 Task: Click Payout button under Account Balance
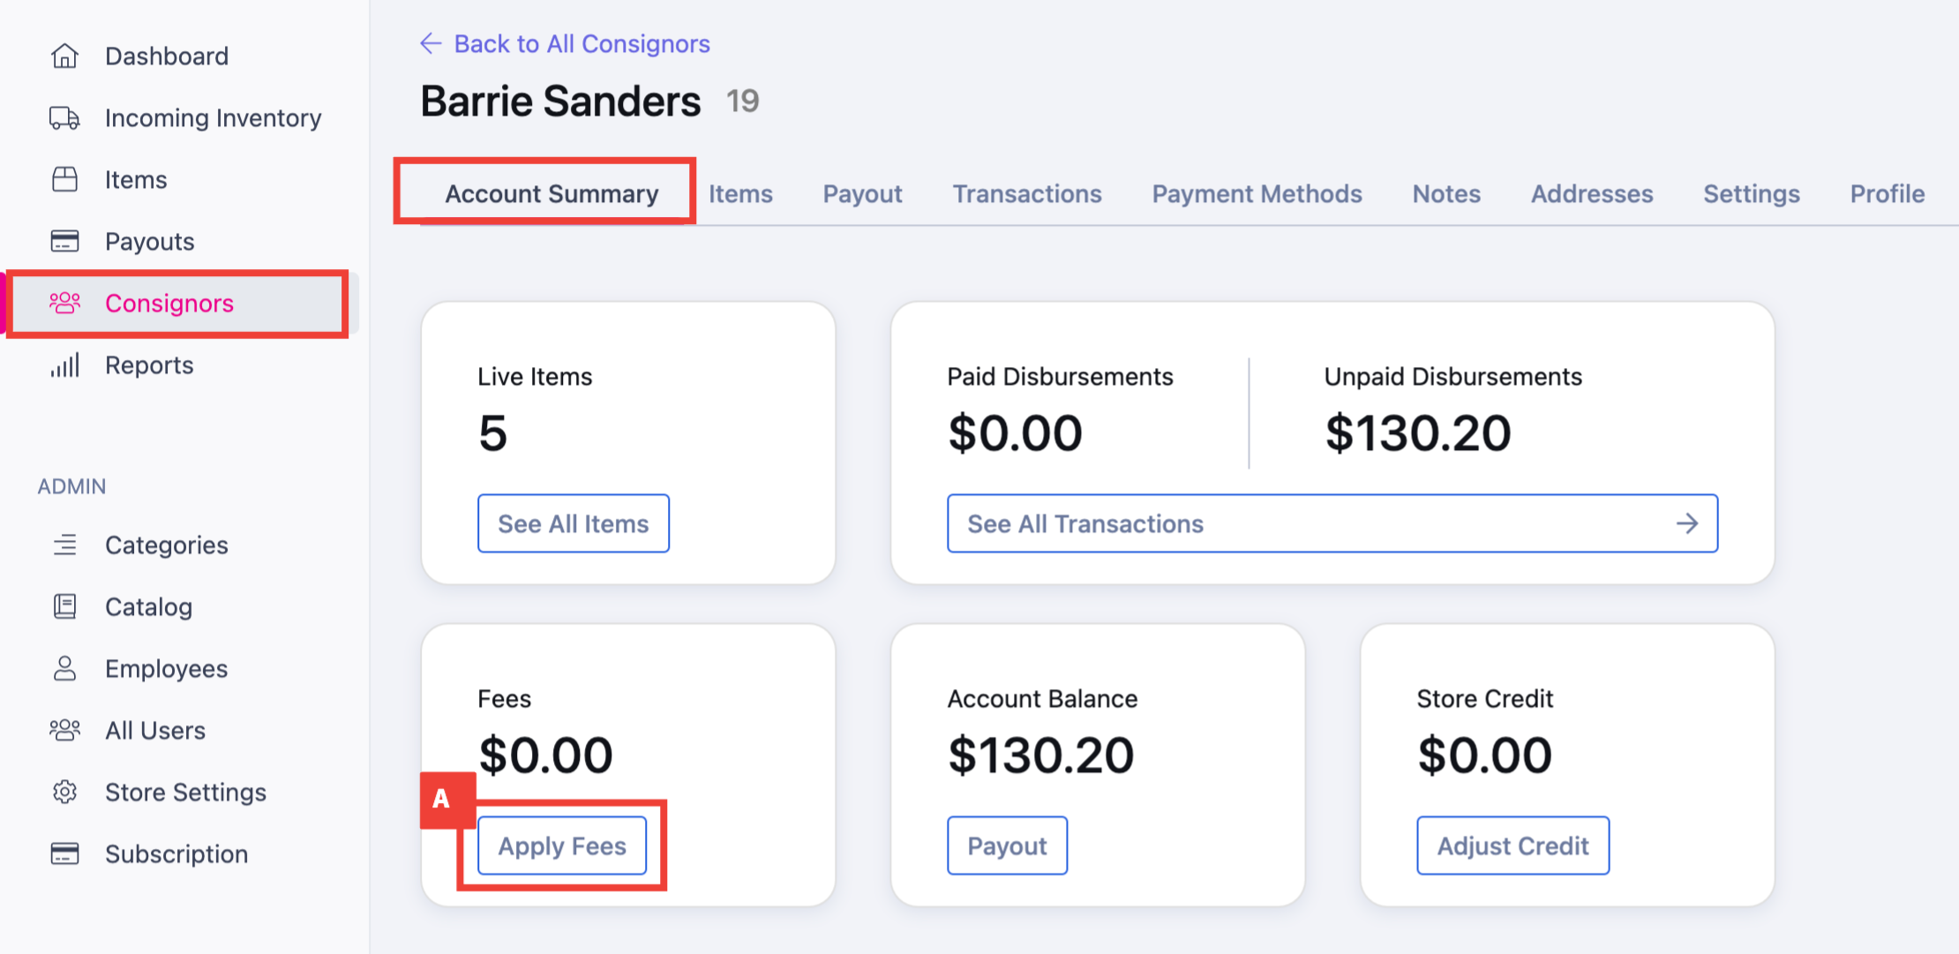coord(1007,845)
